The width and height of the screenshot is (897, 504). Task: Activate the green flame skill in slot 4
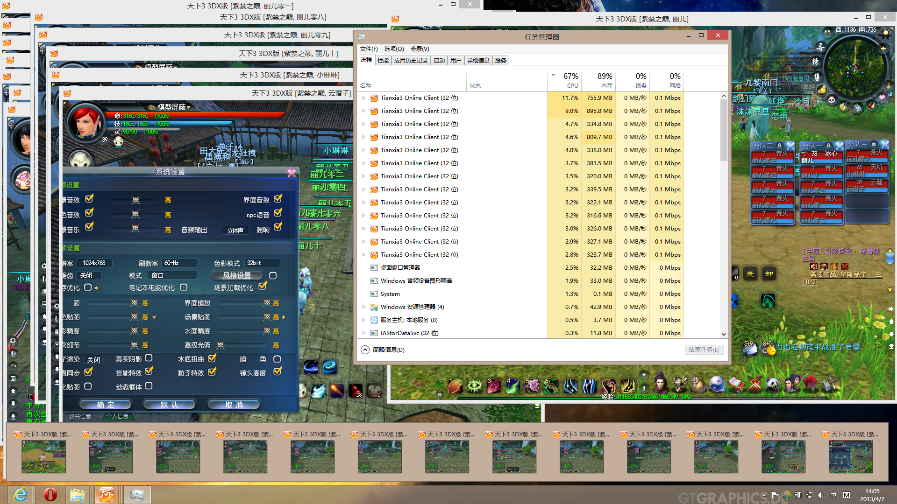click(x=513, y=385)
